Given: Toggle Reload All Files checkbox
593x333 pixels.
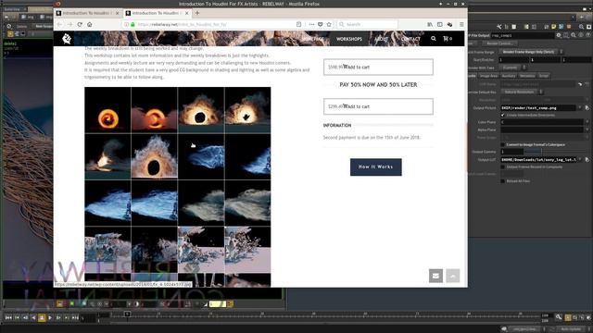Looking at the screenshot, I should (x=502, y=181).
